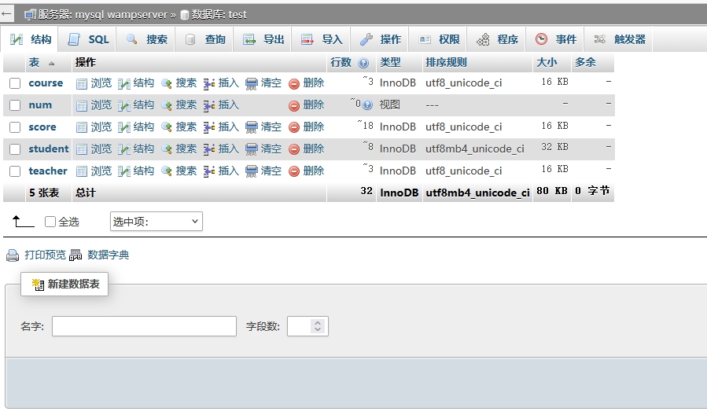Open the teacher table link
707x415 pixels.
coord(48,171)
